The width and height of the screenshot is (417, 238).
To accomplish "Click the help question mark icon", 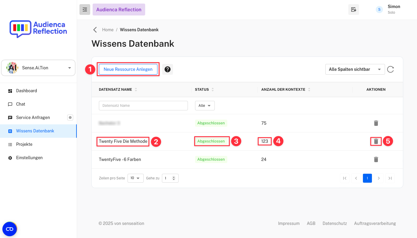I will tap(168, 69).
